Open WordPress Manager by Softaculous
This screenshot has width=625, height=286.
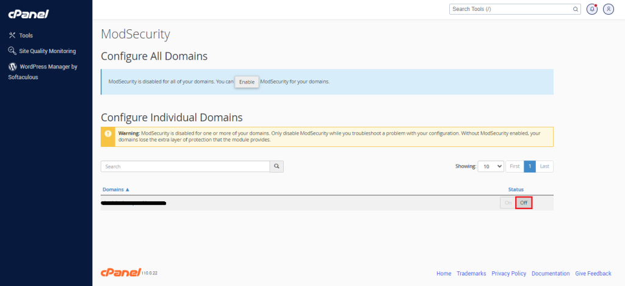point(43,72)
